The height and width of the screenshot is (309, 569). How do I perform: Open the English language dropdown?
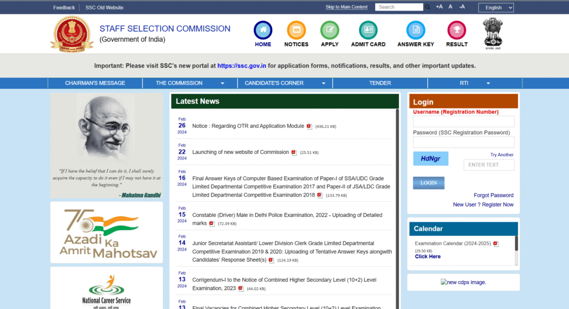coord(496,7)
